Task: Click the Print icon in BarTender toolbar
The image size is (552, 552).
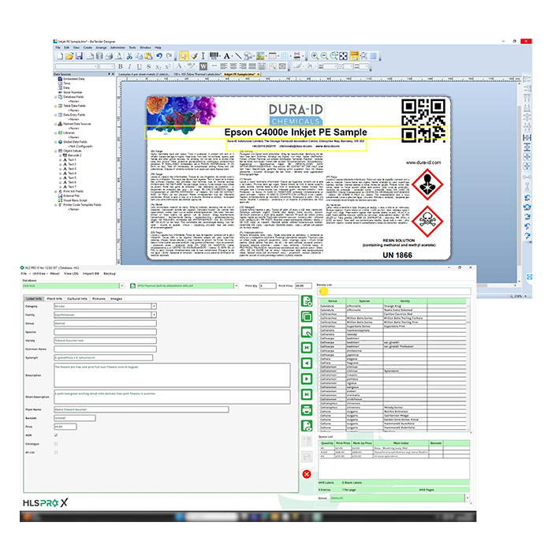Action: click(109, 56)
